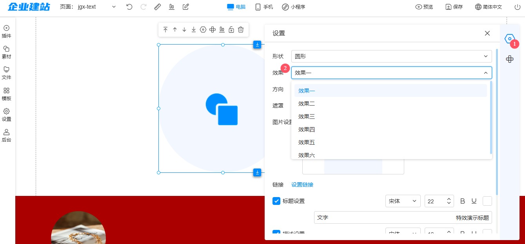Click blue download handle on selection's bottom edge
This screenshot has width=525, height=244.
pyautogui.click(x=257, y=172)
